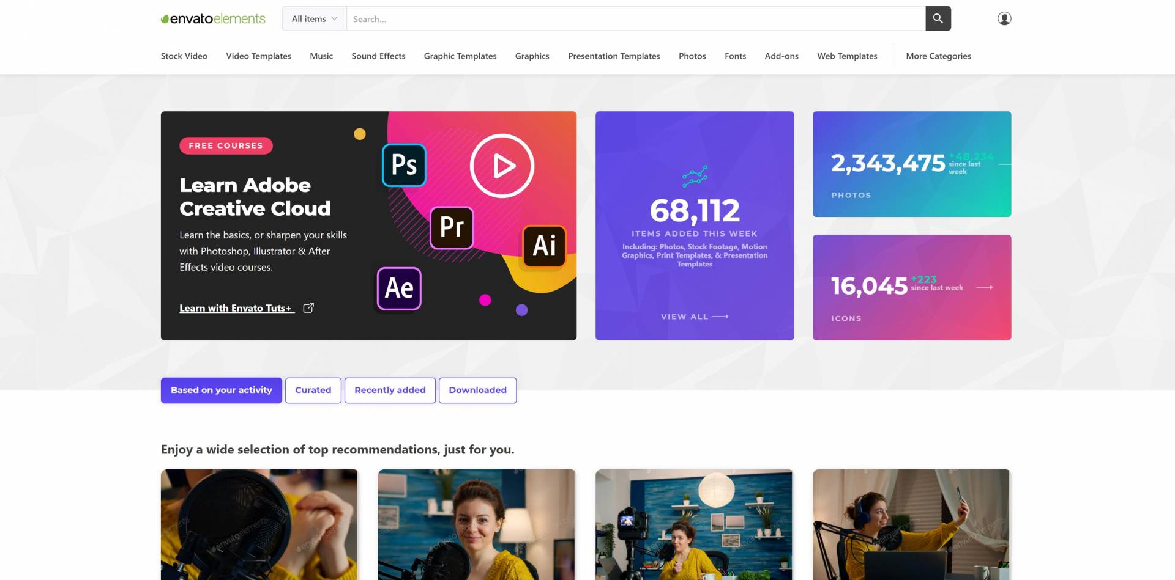
Task: Click the external link icon beside Envato Tuts+
Action: coord(308,308)
